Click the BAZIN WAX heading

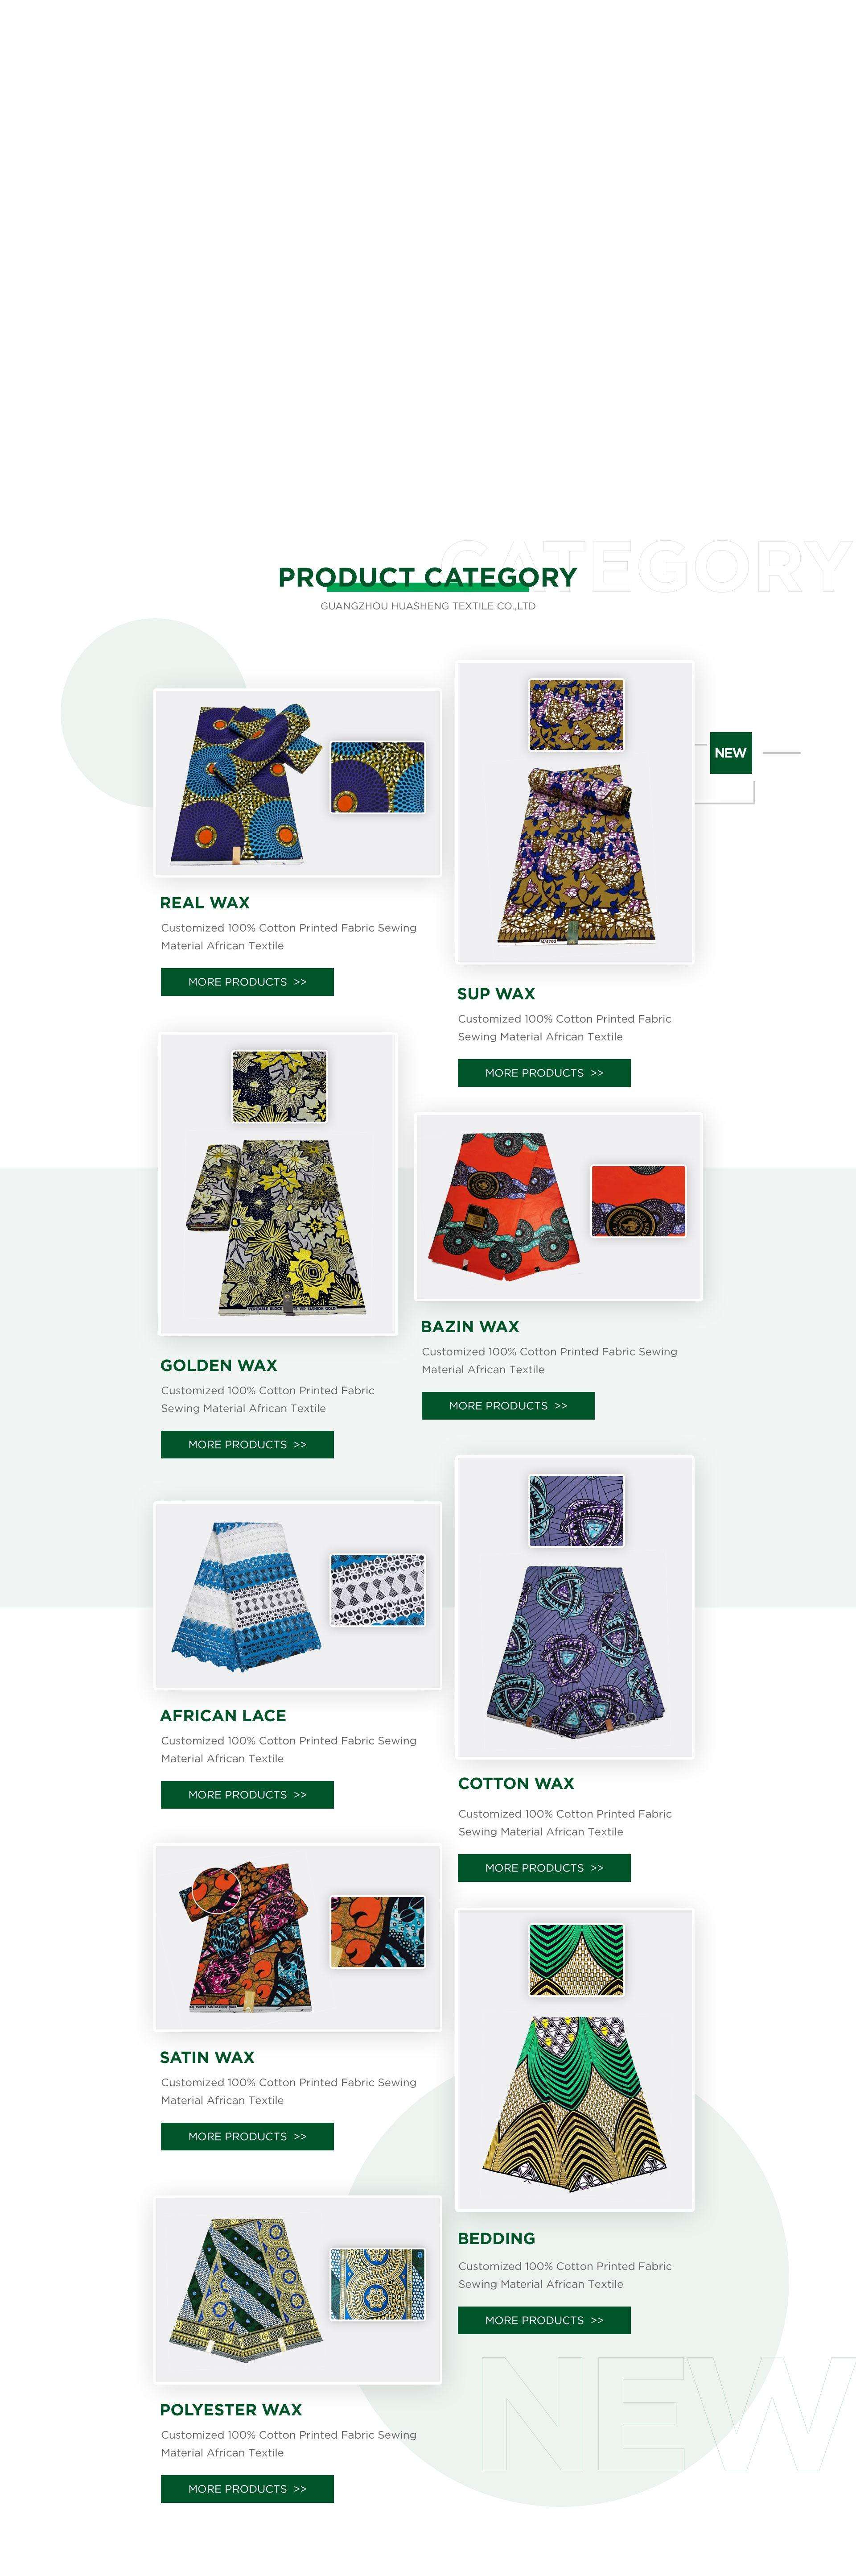pyautogui.click(x=469, y=1326)
